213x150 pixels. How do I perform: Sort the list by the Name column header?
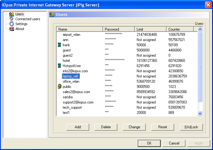79,29
